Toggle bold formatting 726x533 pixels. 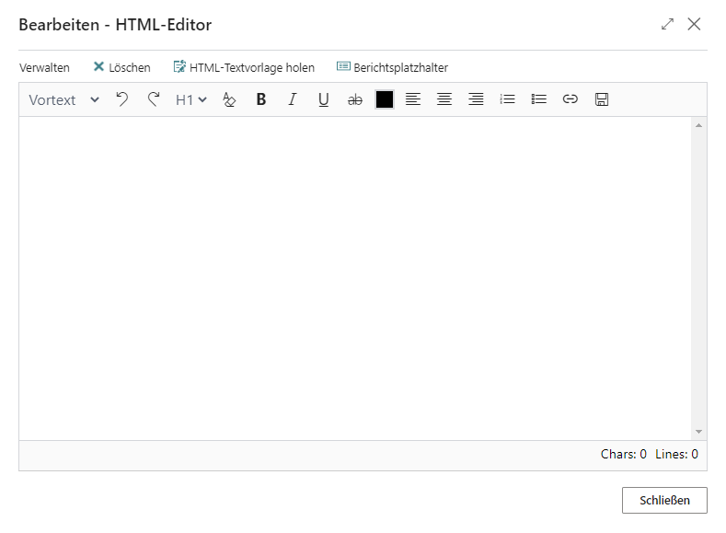pyautogui.click(x=261, y=99)
